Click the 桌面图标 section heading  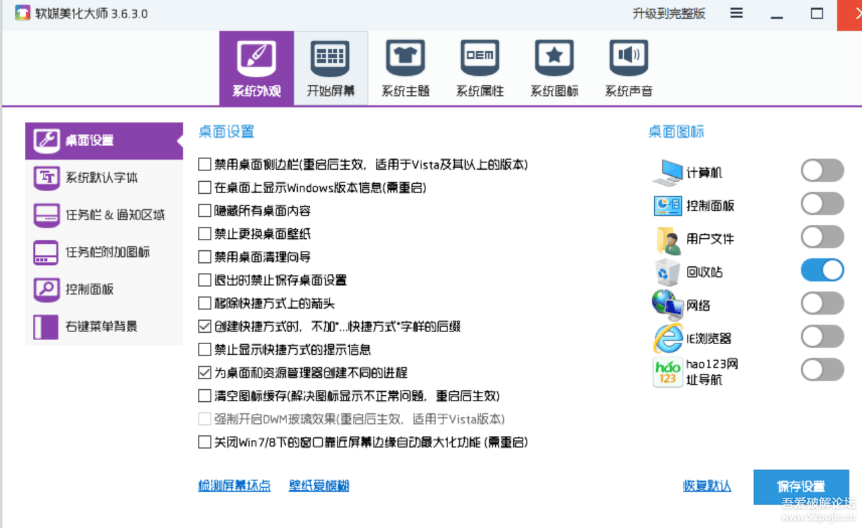(676, 131)
